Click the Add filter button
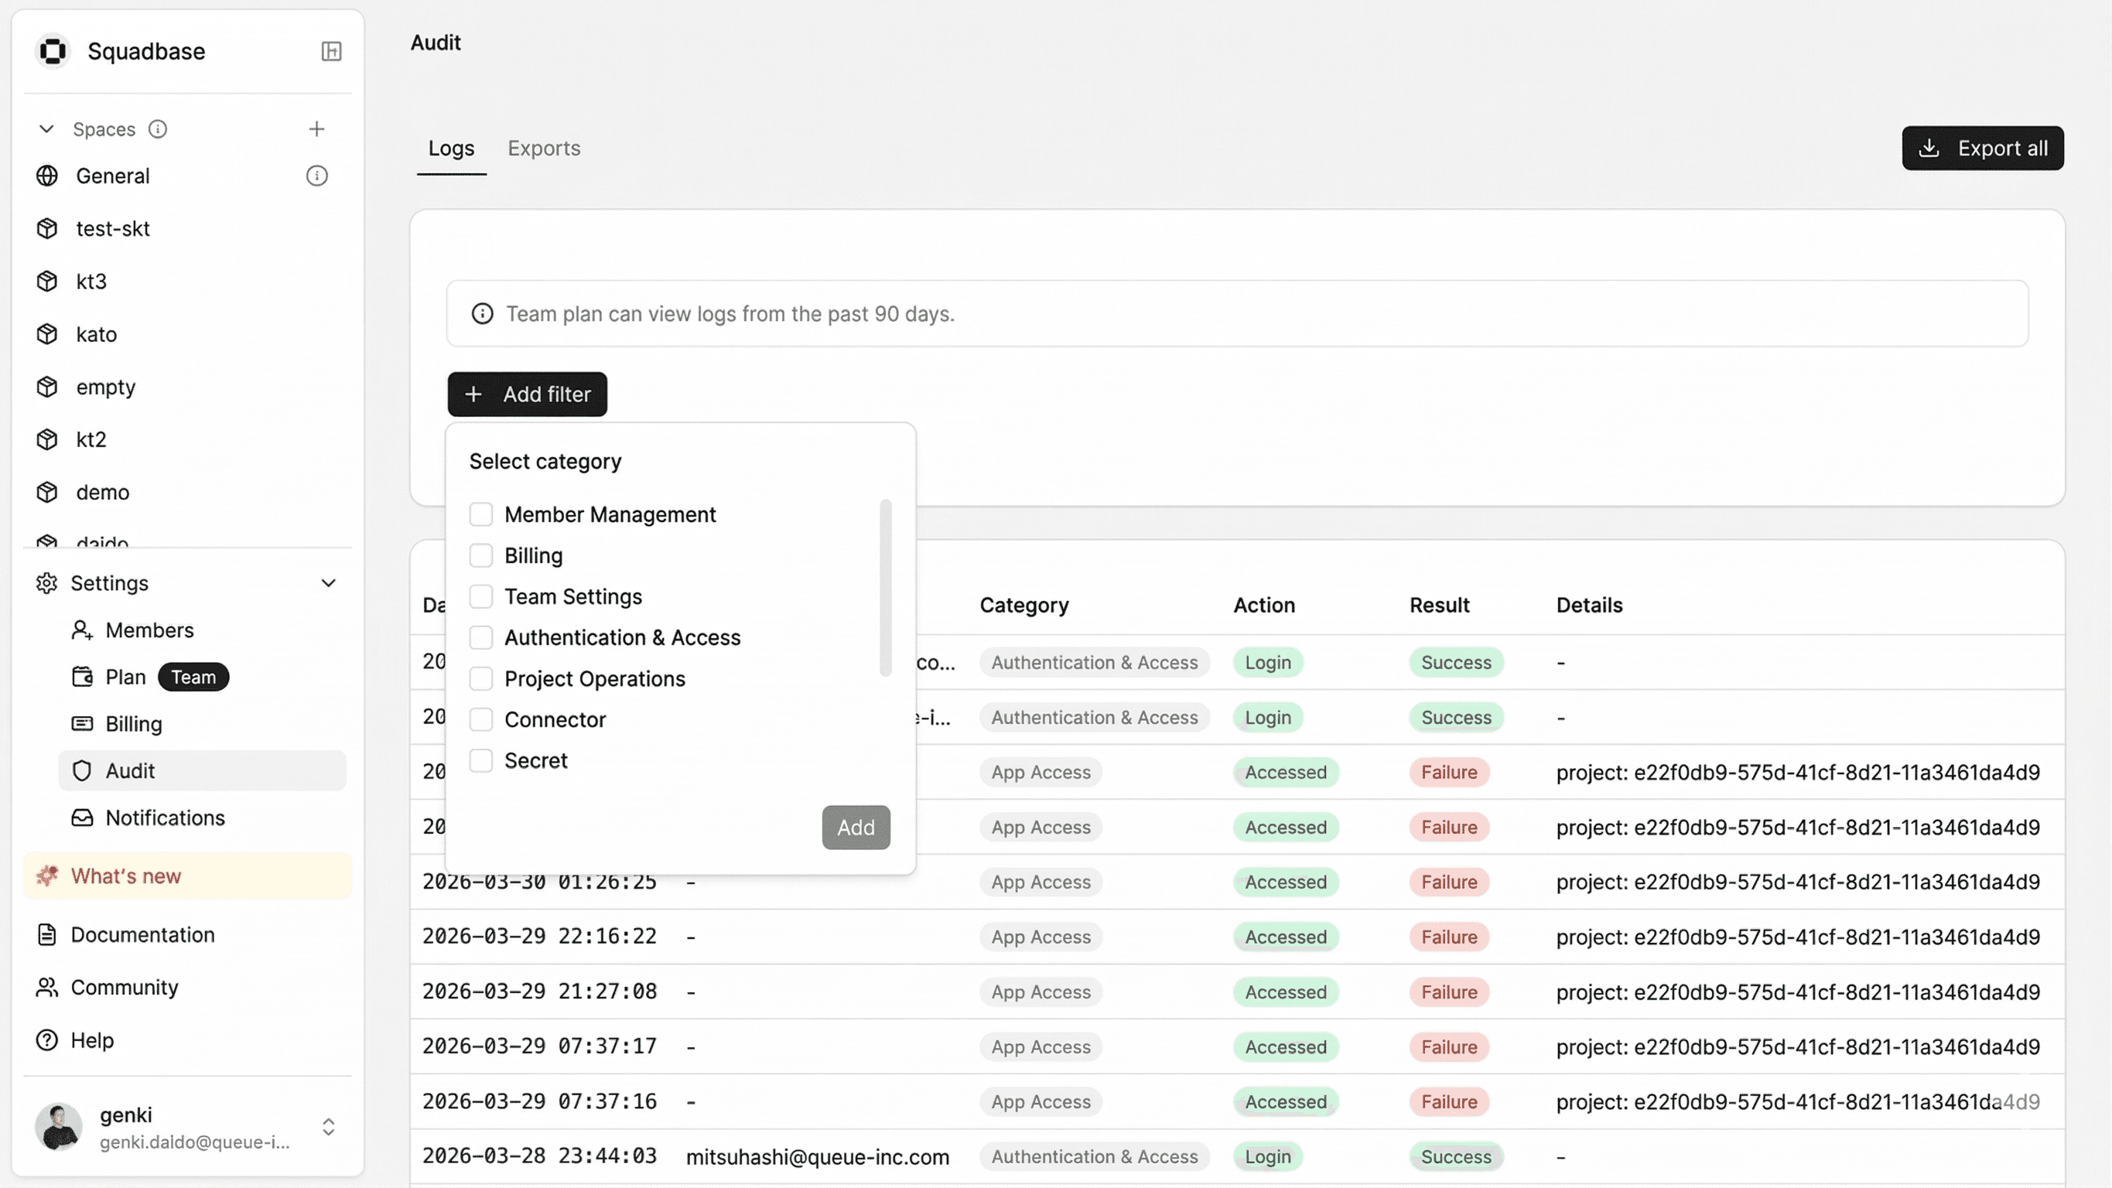 [527, 394]
